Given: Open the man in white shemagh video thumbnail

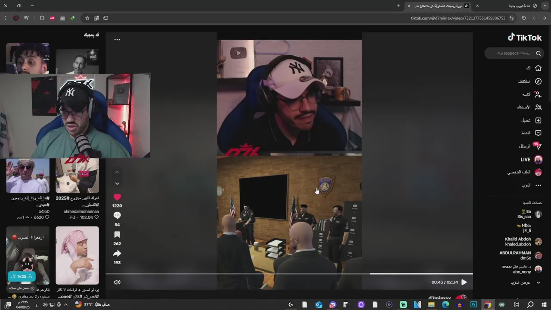Looking at the screenshot, I should click(x=77, y=255).
